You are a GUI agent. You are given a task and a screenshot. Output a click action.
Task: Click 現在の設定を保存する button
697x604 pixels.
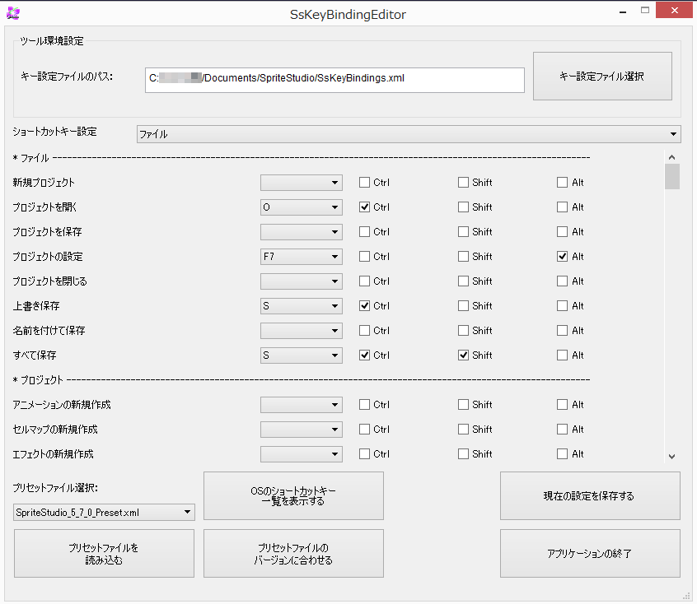(x=590, y=495)
